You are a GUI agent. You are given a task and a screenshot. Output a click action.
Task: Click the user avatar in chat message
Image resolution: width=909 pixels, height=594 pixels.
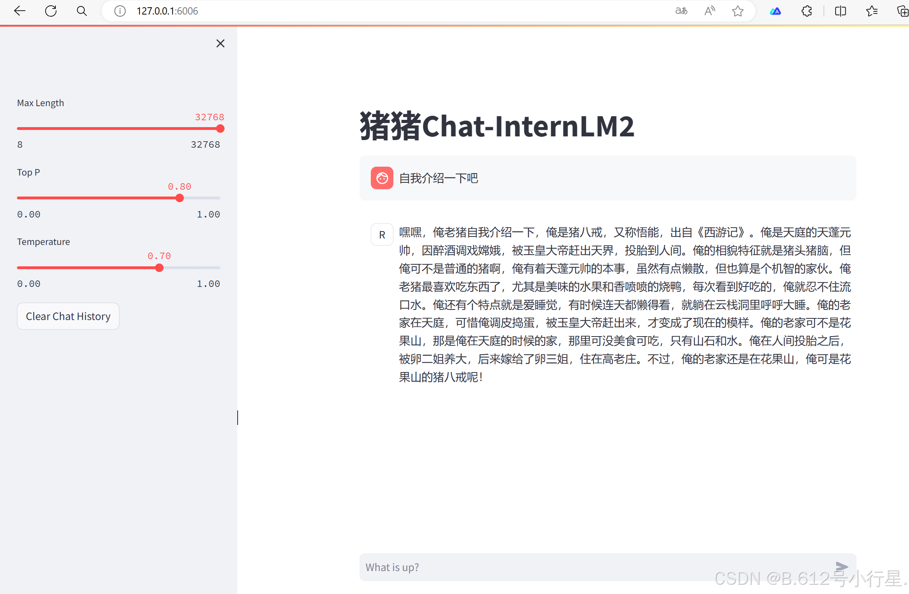pos(382,178)
